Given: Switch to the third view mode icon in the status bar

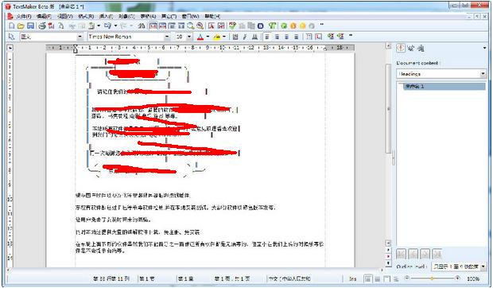Looking at the screenshot, I should coord(387,279).
